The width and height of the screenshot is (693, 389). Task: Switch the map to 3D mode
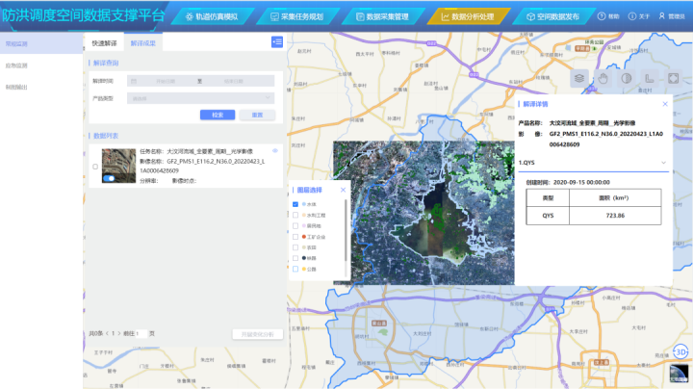pyautogui.click(x=680, y=351)
